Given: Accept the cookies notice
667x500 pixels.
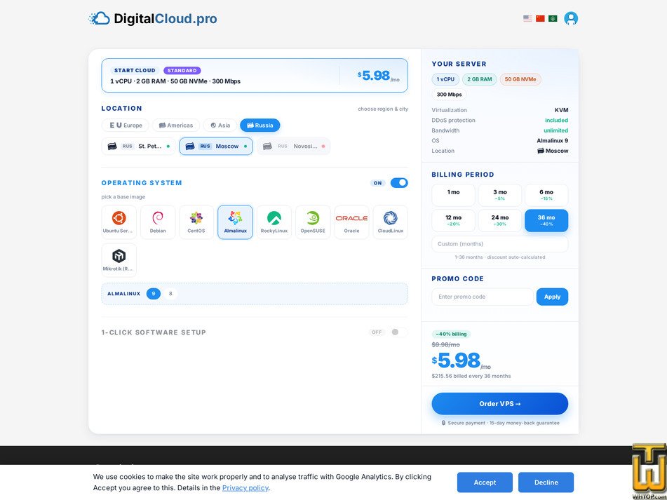Looking at the screenshot, I should tap(485, 482).
